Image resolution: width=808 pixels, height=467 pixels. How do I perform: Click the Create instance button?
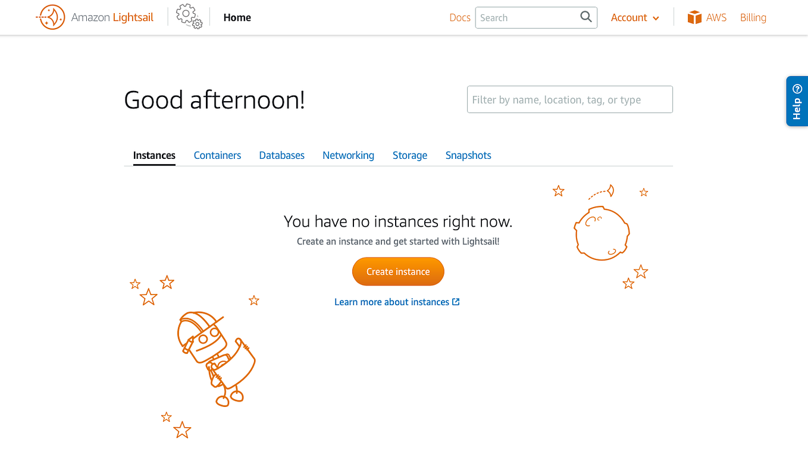point(397,271)
